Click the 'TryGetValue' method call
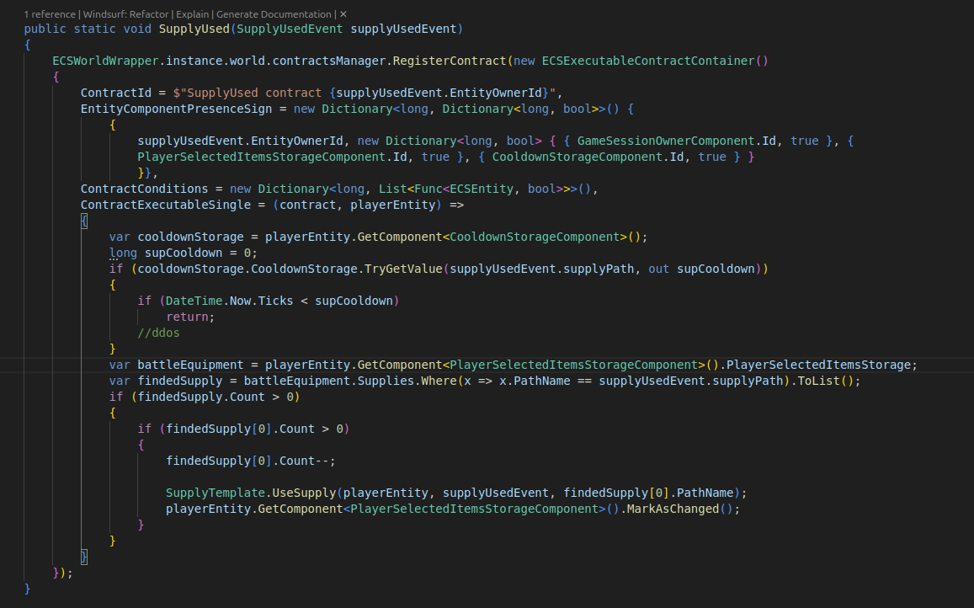Image resolution: width=974 pixels, height=608 pixels. [x=403, y=269]
